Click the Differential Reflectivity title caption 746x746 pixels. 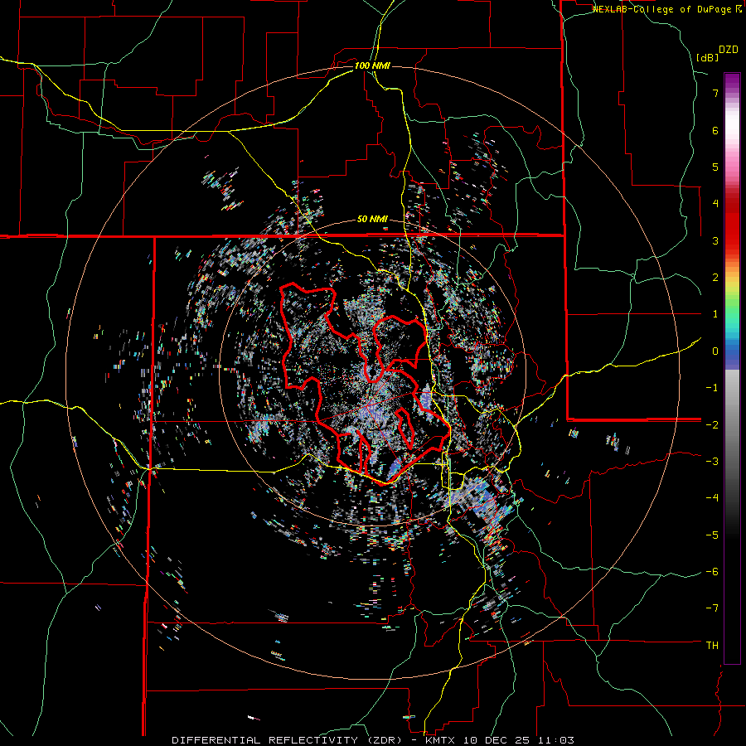pyautogui.click(x=373, y=740)
